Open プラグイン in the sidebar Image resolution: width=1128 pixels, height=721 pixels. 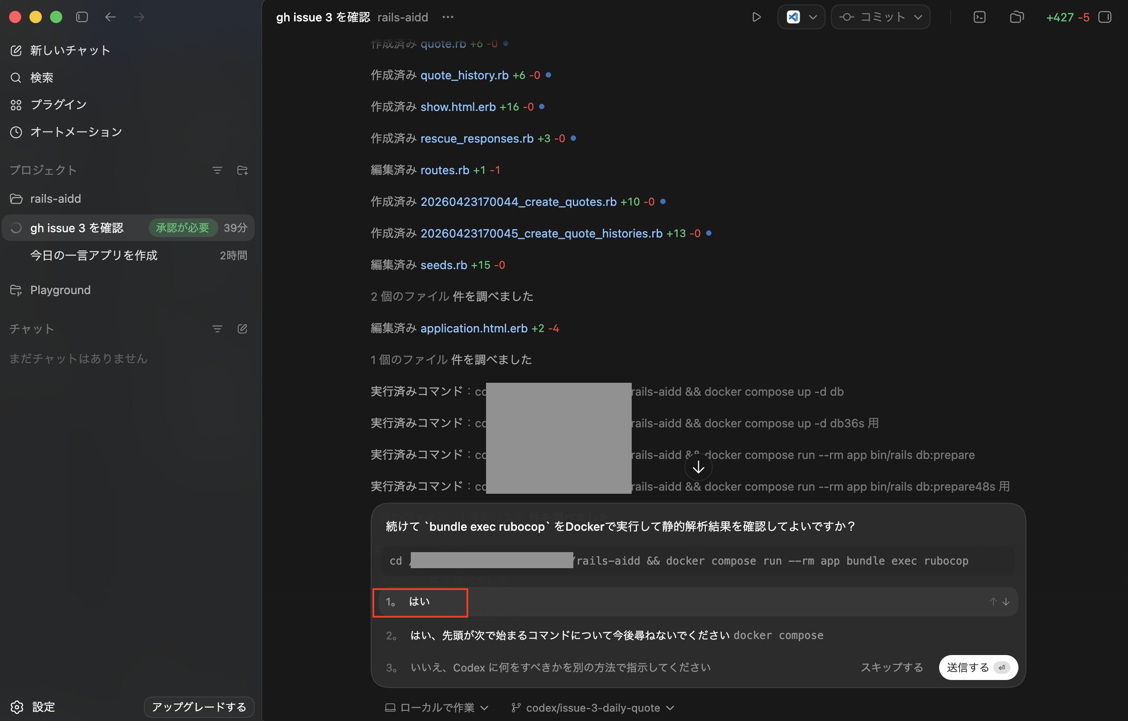click(58, 105)
